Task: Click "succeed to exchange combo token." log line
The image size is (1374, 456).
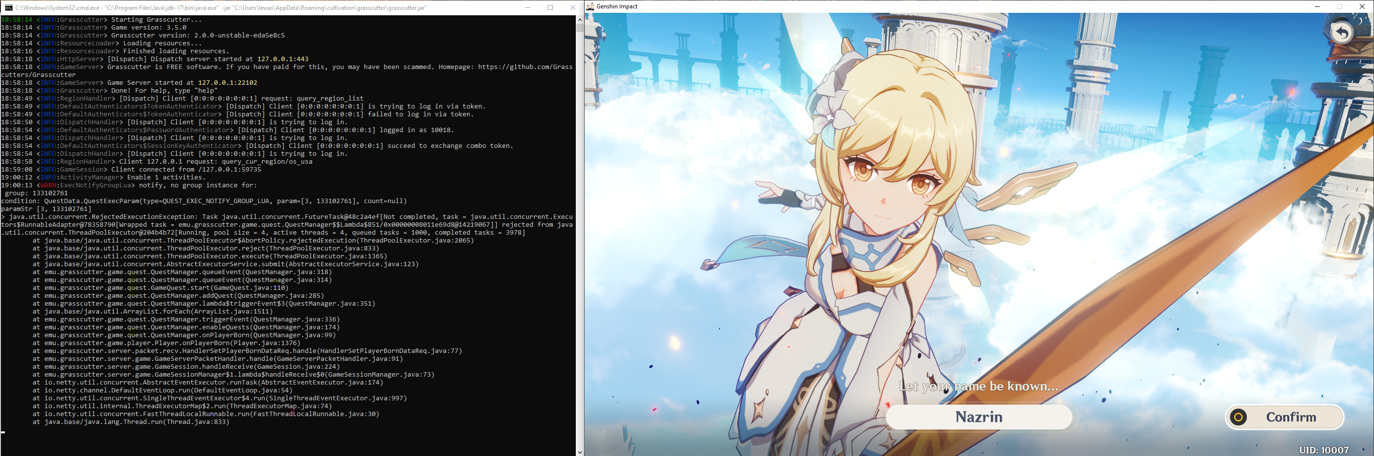Action: (x=257, y=145)
